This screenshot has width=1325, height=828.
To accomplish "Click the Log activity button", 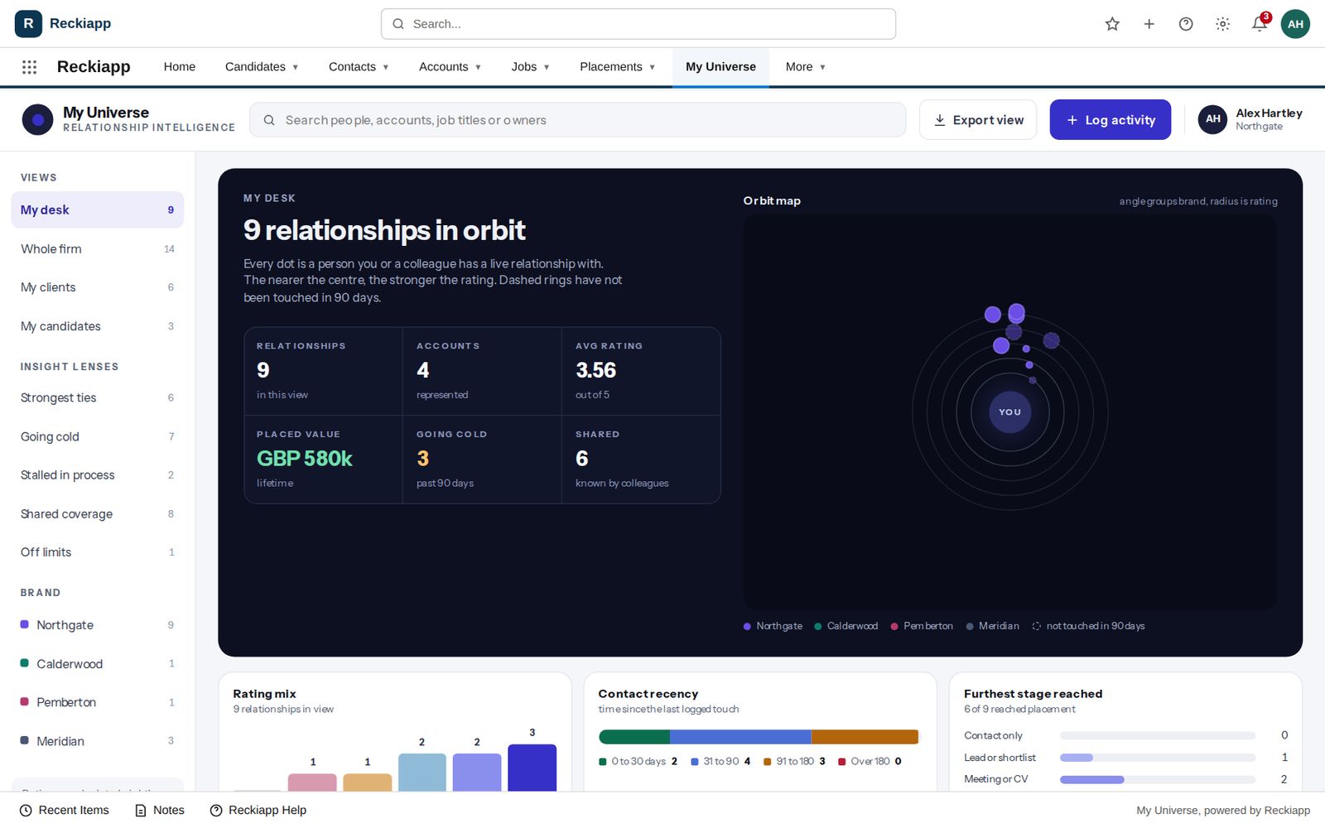I will click(1111, 120).
